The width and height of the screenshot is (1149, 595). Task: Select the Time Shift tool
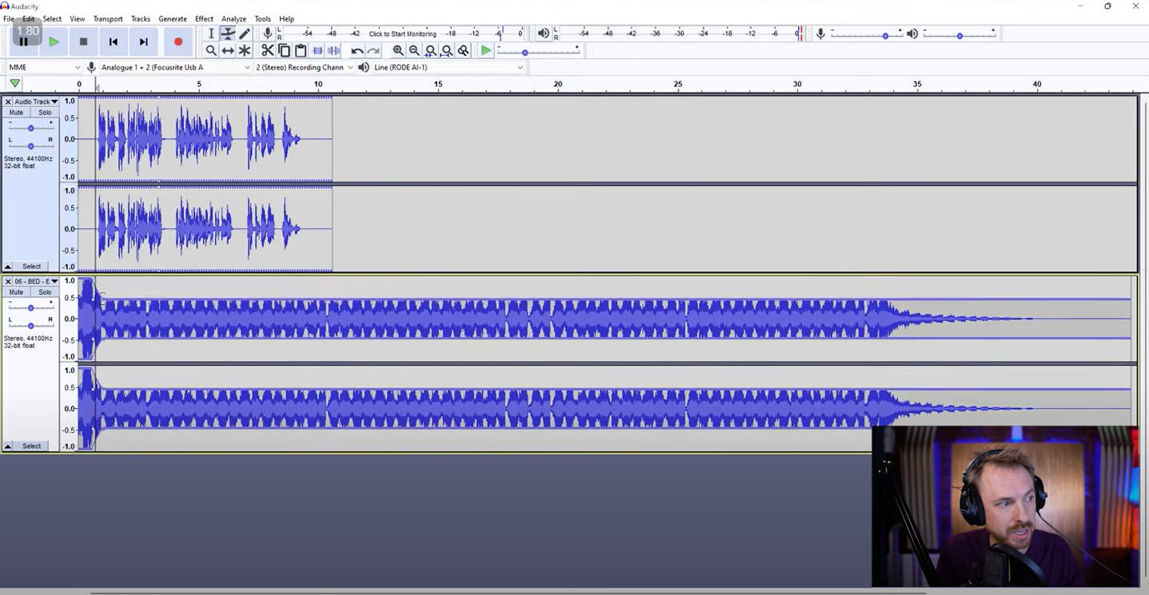click(x=228, y=50)
